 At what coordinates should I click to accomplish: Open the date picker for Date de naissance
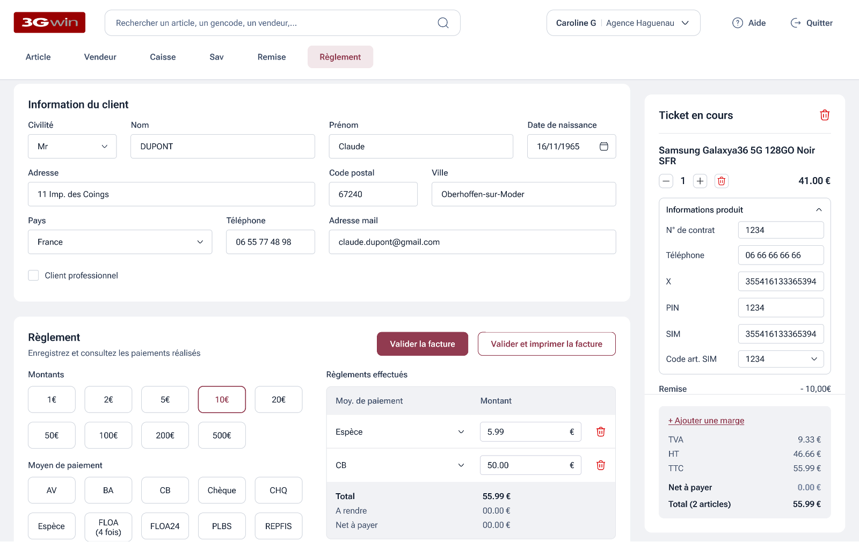click(x=604, y=146)
